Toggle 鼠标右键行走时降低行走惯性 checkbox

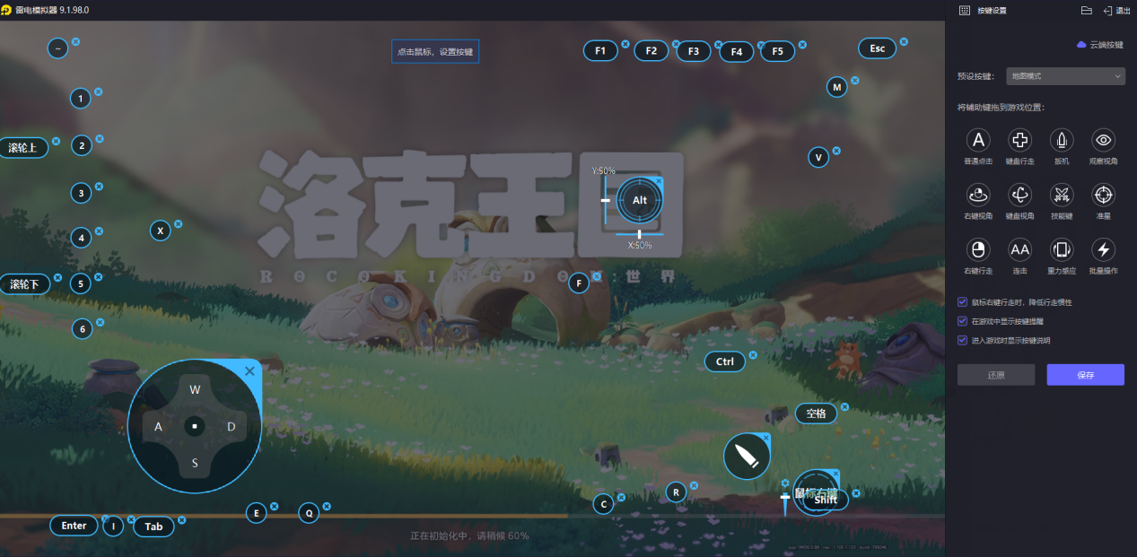tap(963, 302)
